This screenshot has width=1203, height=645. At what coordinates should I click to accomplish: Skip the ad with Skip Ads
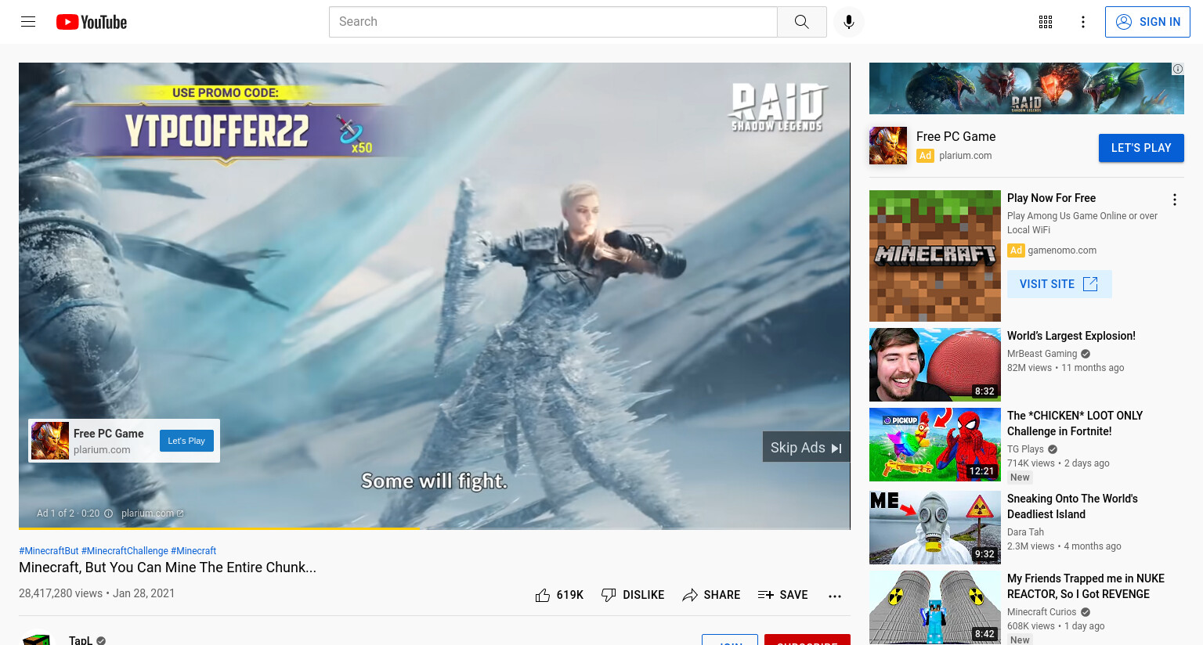[806, 447]
